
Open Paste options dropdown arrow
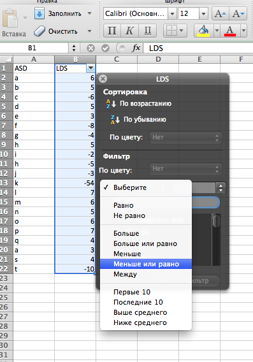point(25,18)
